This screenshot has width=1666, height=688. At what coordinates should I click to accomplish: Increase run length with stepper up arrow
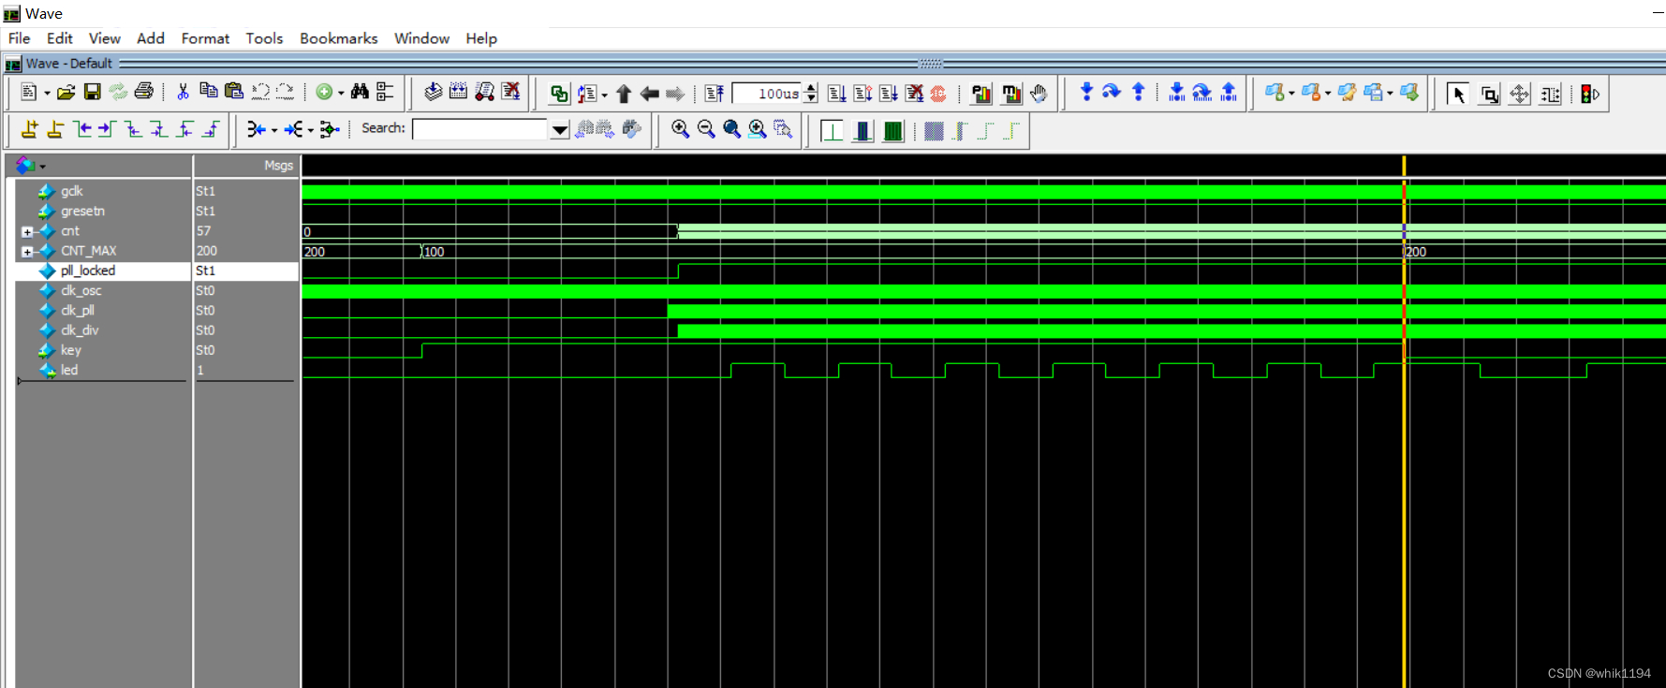pos(811,88)
